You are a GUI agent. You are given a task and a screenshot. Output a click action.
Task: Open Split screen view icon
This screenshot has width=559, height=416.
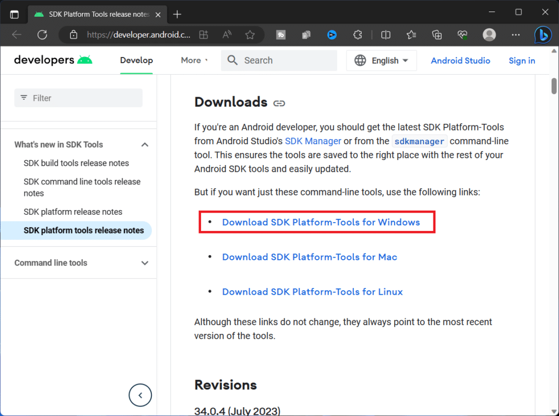click(386, 34)
